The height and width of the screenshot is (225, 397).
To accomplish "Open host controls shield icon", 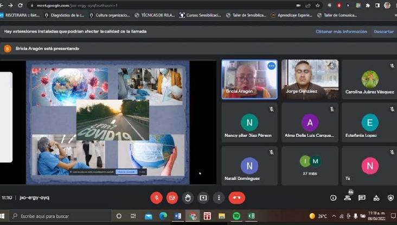I will (x=390, y=198).
